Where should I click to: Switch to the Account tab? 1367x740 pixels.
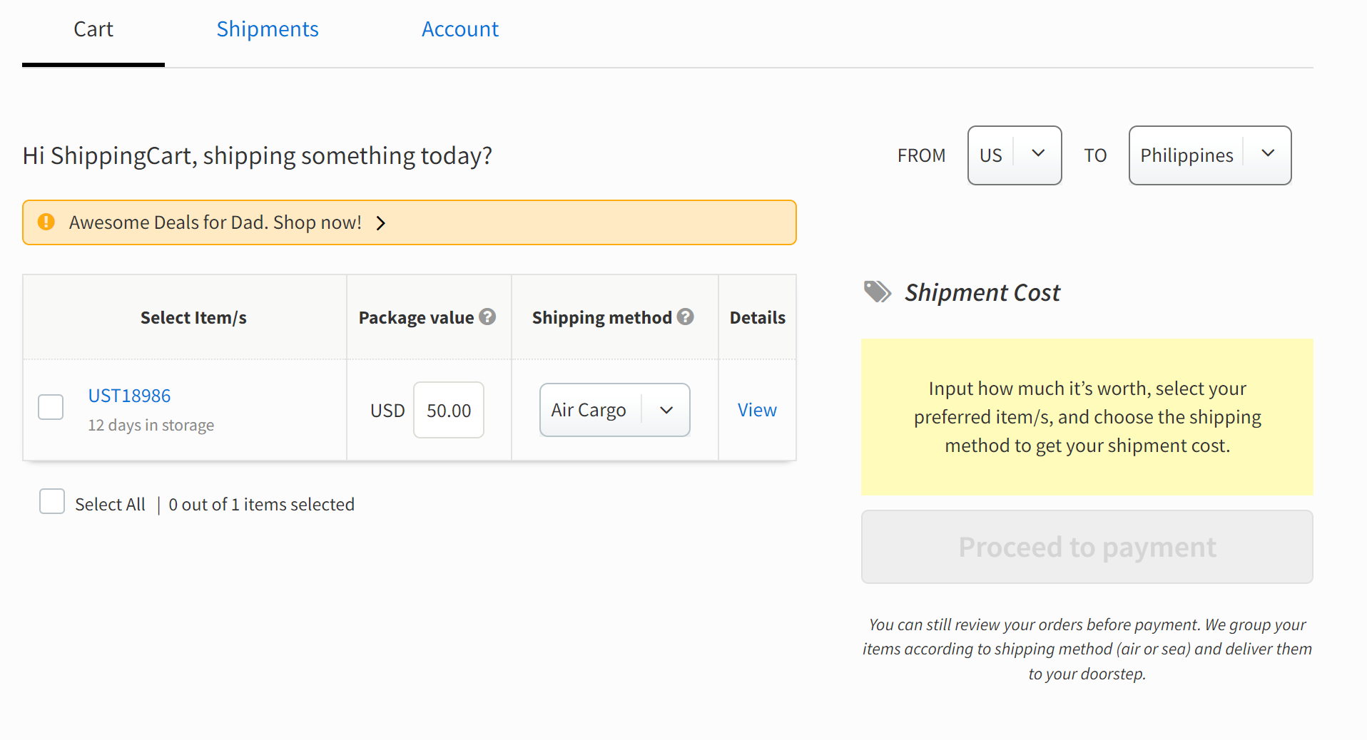pos(459,29)
